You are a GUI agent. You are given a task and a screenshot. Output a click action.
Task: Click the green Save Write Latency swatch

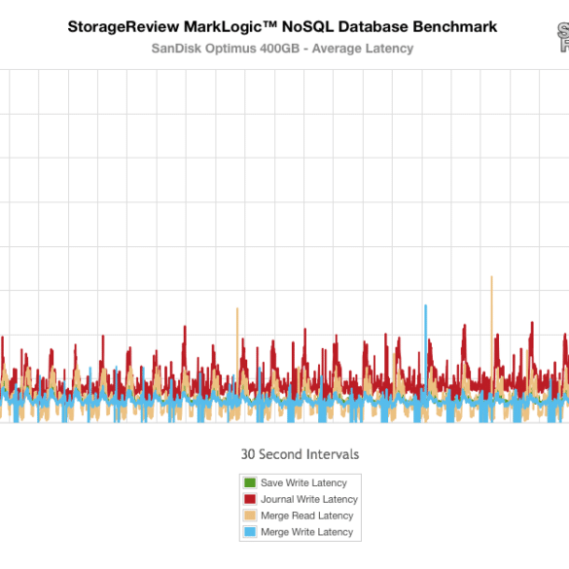click(x=250, y=482)
